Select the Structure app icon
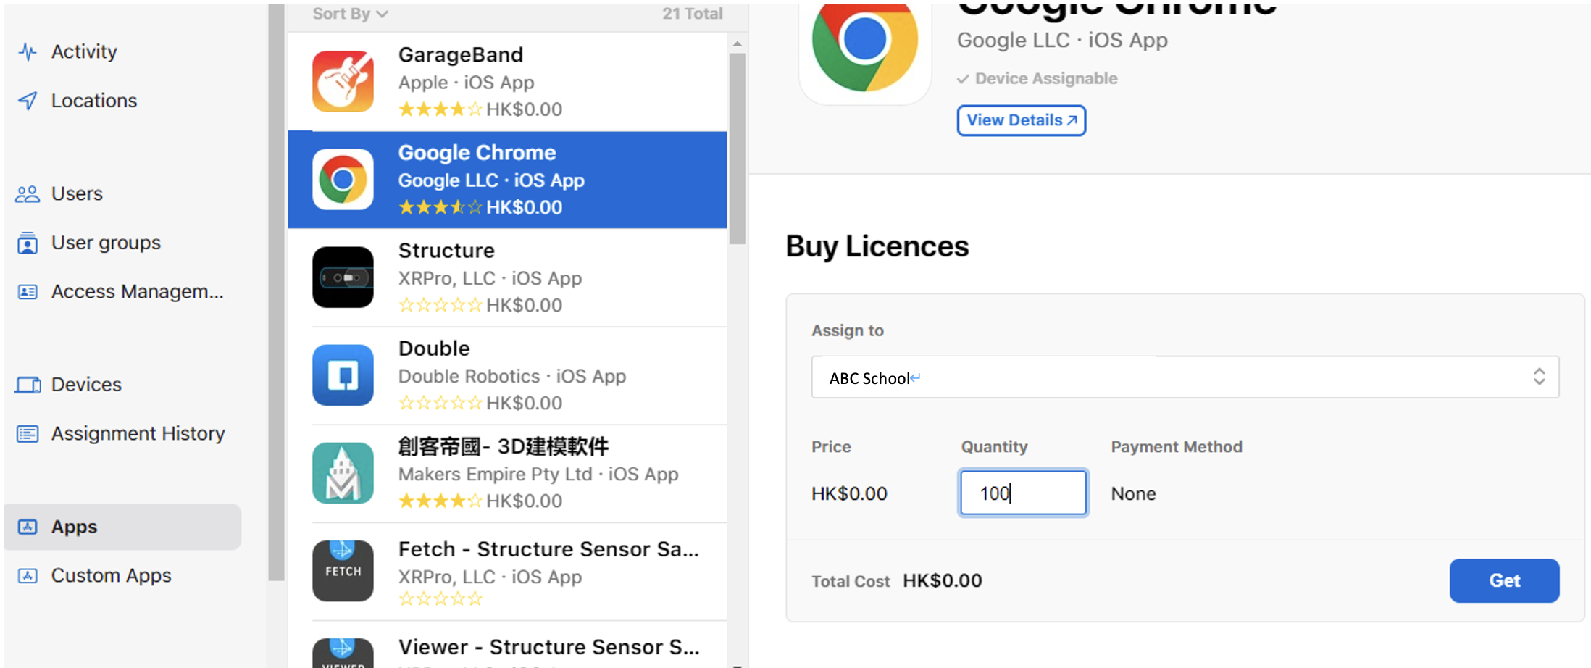This screenshot has height=668, width=1591. (x=343, y=277)
